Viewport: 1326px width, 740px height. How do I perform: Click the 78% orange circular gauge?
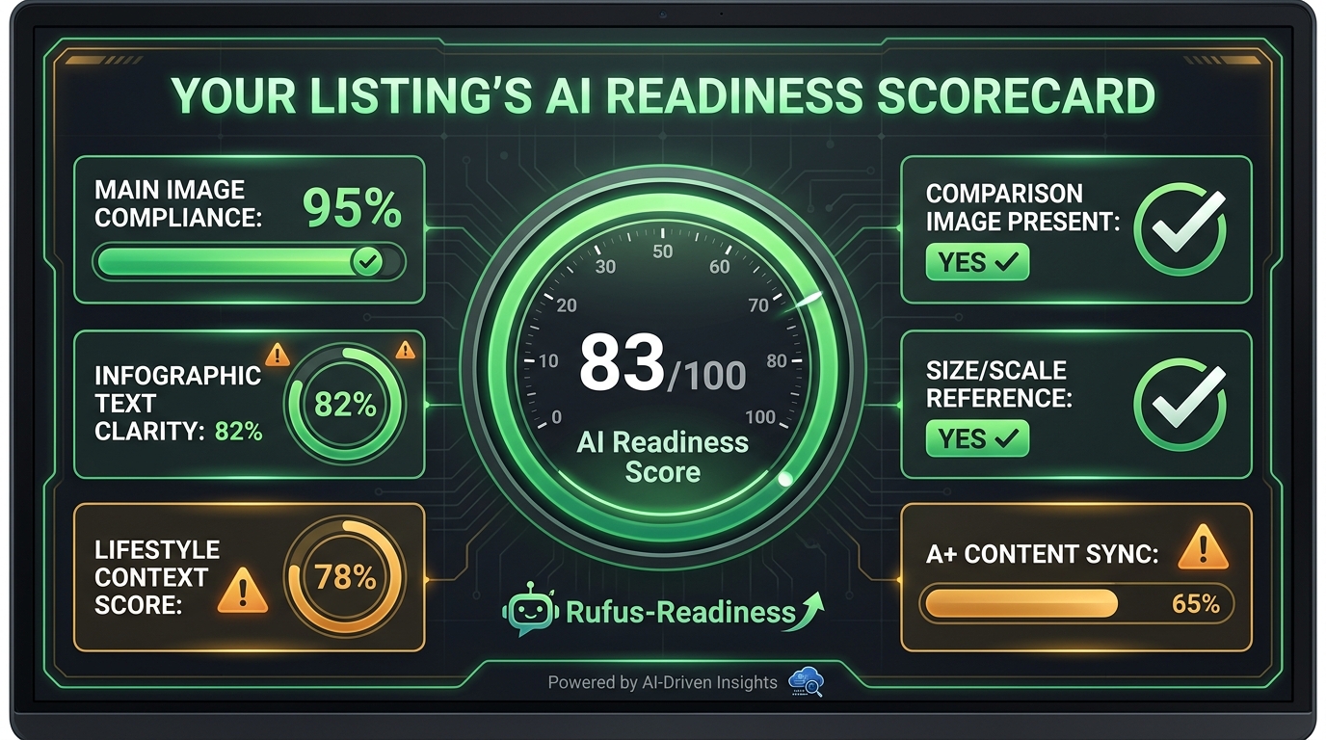point(345,577)
